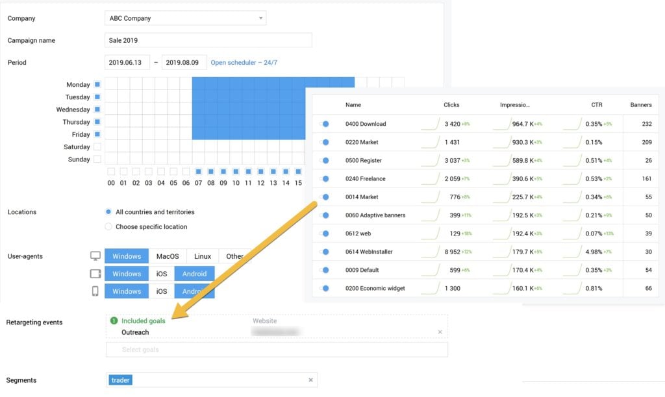Image resolution: width=665 pixels, height=397 pixels.
Task: Sort by CTR column header
Action: (597, 104)
